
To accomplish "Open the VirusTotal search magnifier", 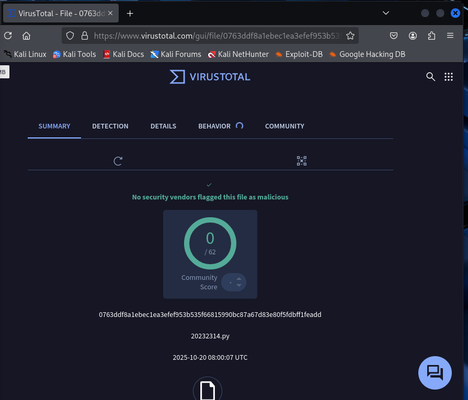I will coord(430,77).
